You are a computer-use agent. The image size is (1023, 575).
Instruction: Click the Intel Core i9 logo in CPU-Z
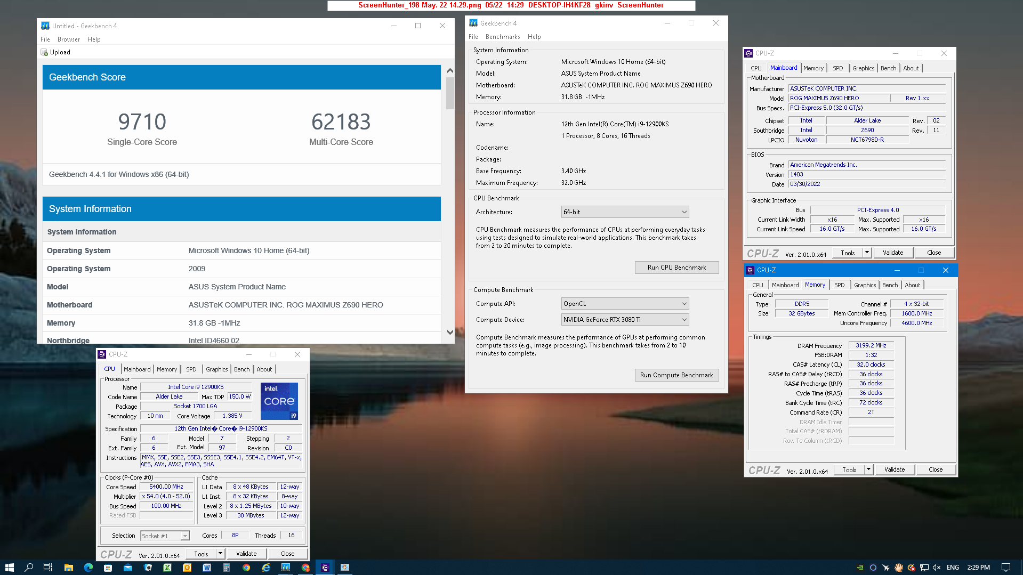click(279, 401)
